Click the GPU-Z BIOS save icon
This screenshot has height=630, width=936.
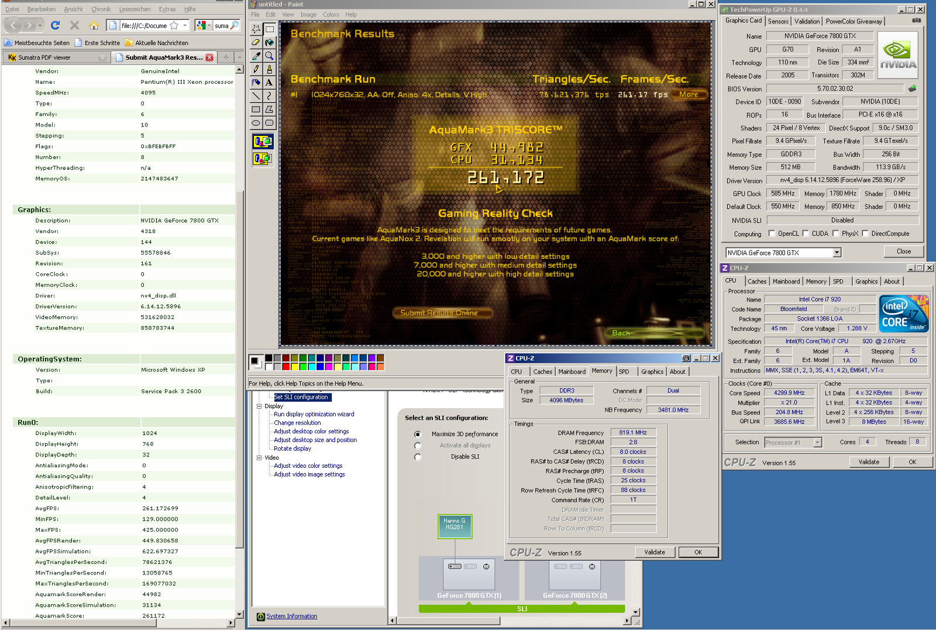912,88
